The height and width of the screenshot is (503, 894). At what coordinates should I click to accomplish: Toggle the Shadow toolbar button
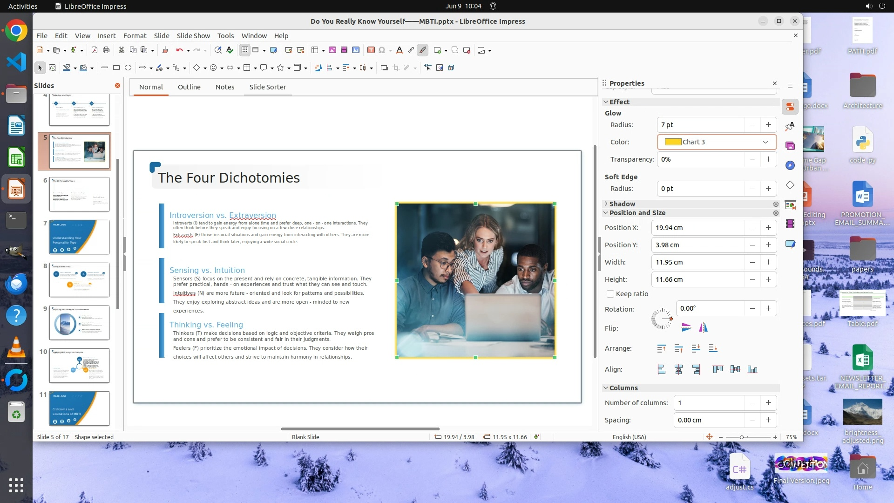(x=384, y=68)
